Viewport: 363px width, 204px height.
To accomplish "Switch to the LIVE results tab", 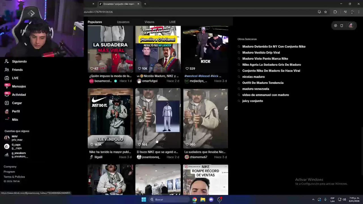I will (x=172, y=22).
